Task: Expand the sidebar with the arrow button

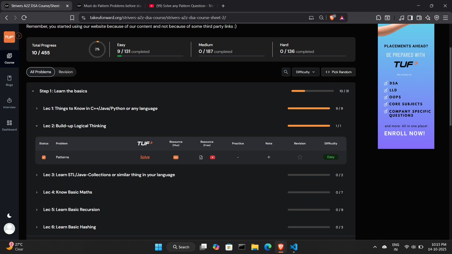Action: 19,36
